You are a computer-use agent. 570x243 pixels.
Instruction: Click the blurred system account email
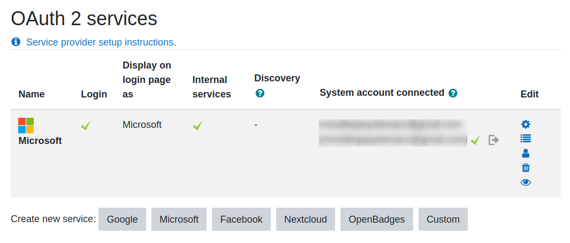(393, 132)
